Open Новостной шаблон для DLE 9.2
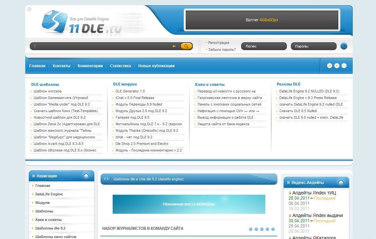376x239 pixels. tap(60, 118)
